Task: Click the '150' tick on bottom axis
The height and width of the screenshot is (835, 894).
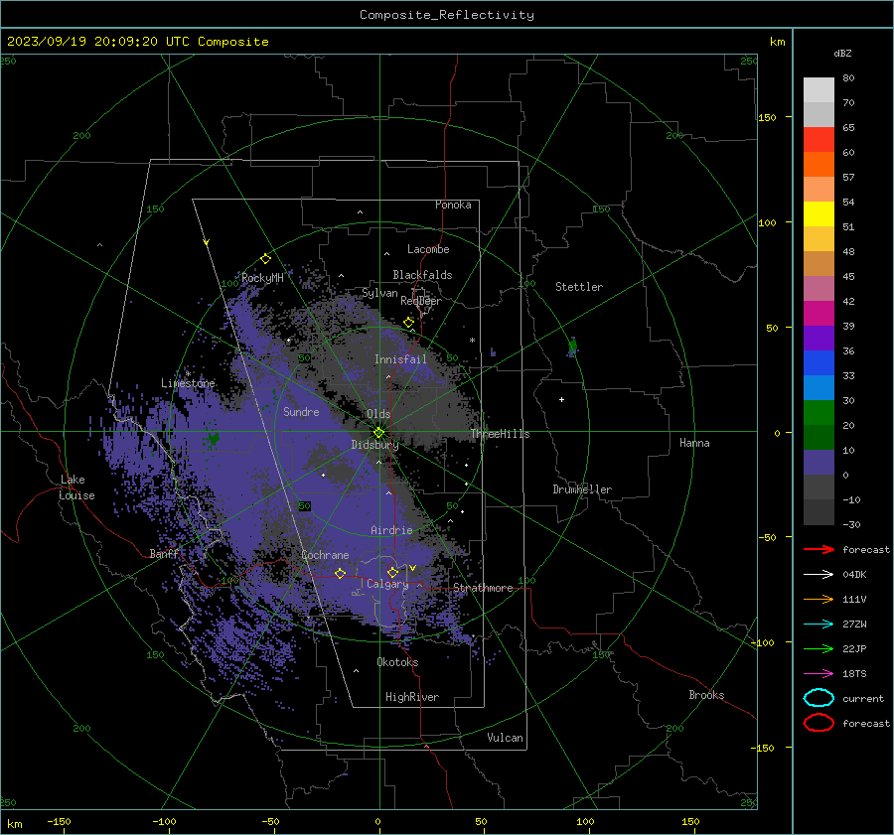Action: [x=690, y=821]
